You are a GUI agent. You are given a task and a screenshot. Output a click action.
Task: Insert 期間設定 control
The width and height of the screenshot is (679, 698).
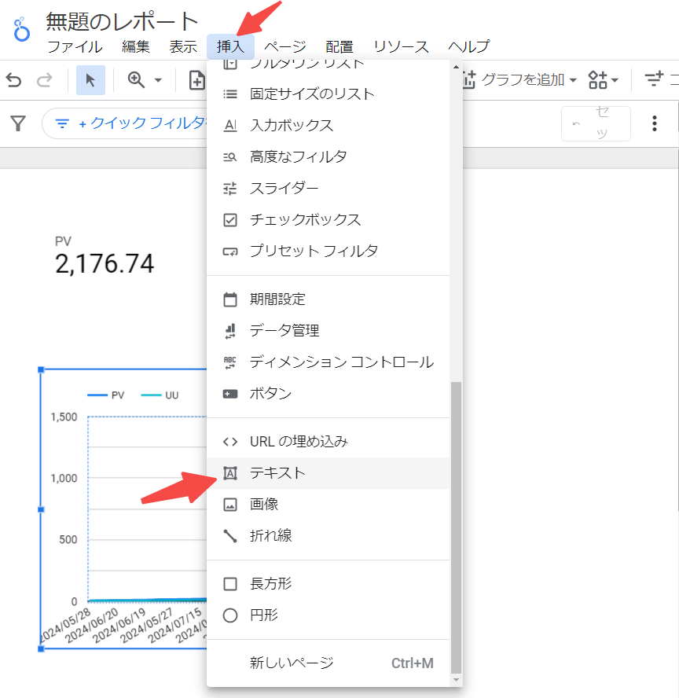tap(328, 299)
